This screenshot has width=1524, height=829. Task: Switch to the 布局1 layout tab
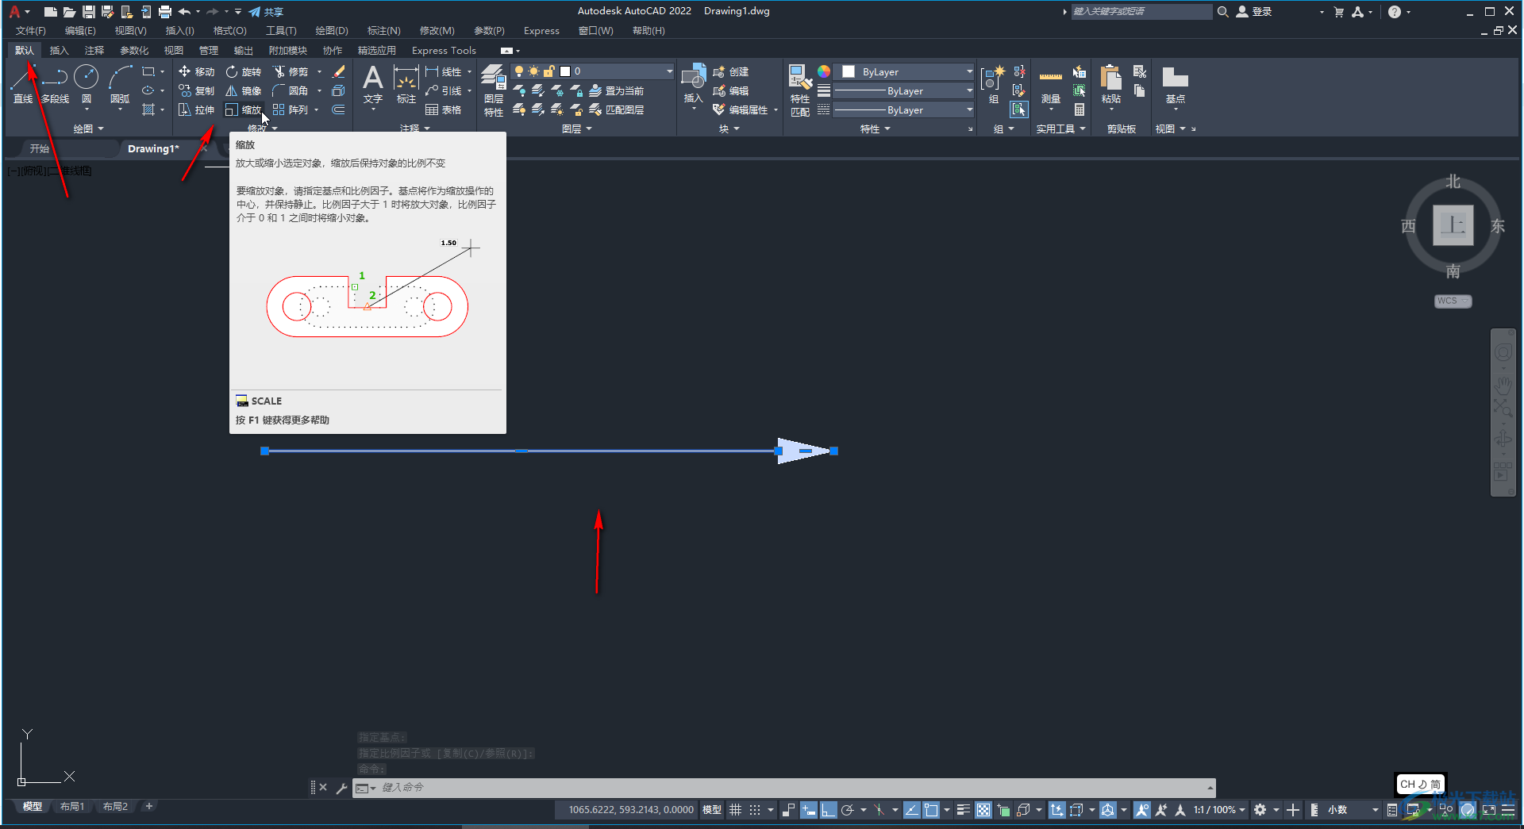(x=72, y=807)
